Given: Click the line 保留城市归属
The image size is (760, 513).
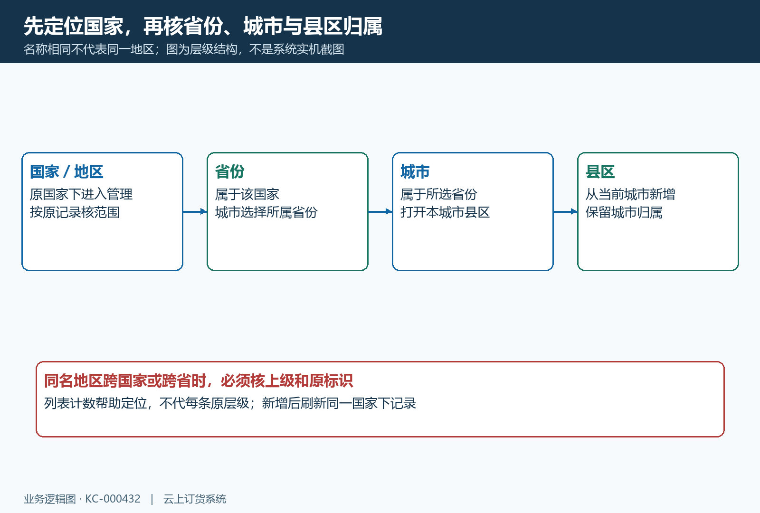Looking at the screenshot, I should [x=624, y=212].
